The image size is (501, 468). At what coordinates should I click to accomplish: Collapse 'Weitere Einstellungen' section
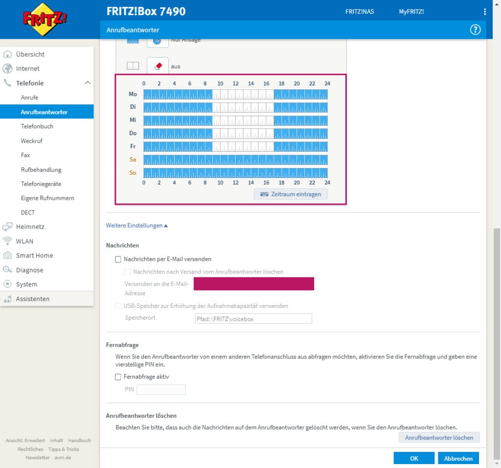pyautogui.click(x=137, y=226)
